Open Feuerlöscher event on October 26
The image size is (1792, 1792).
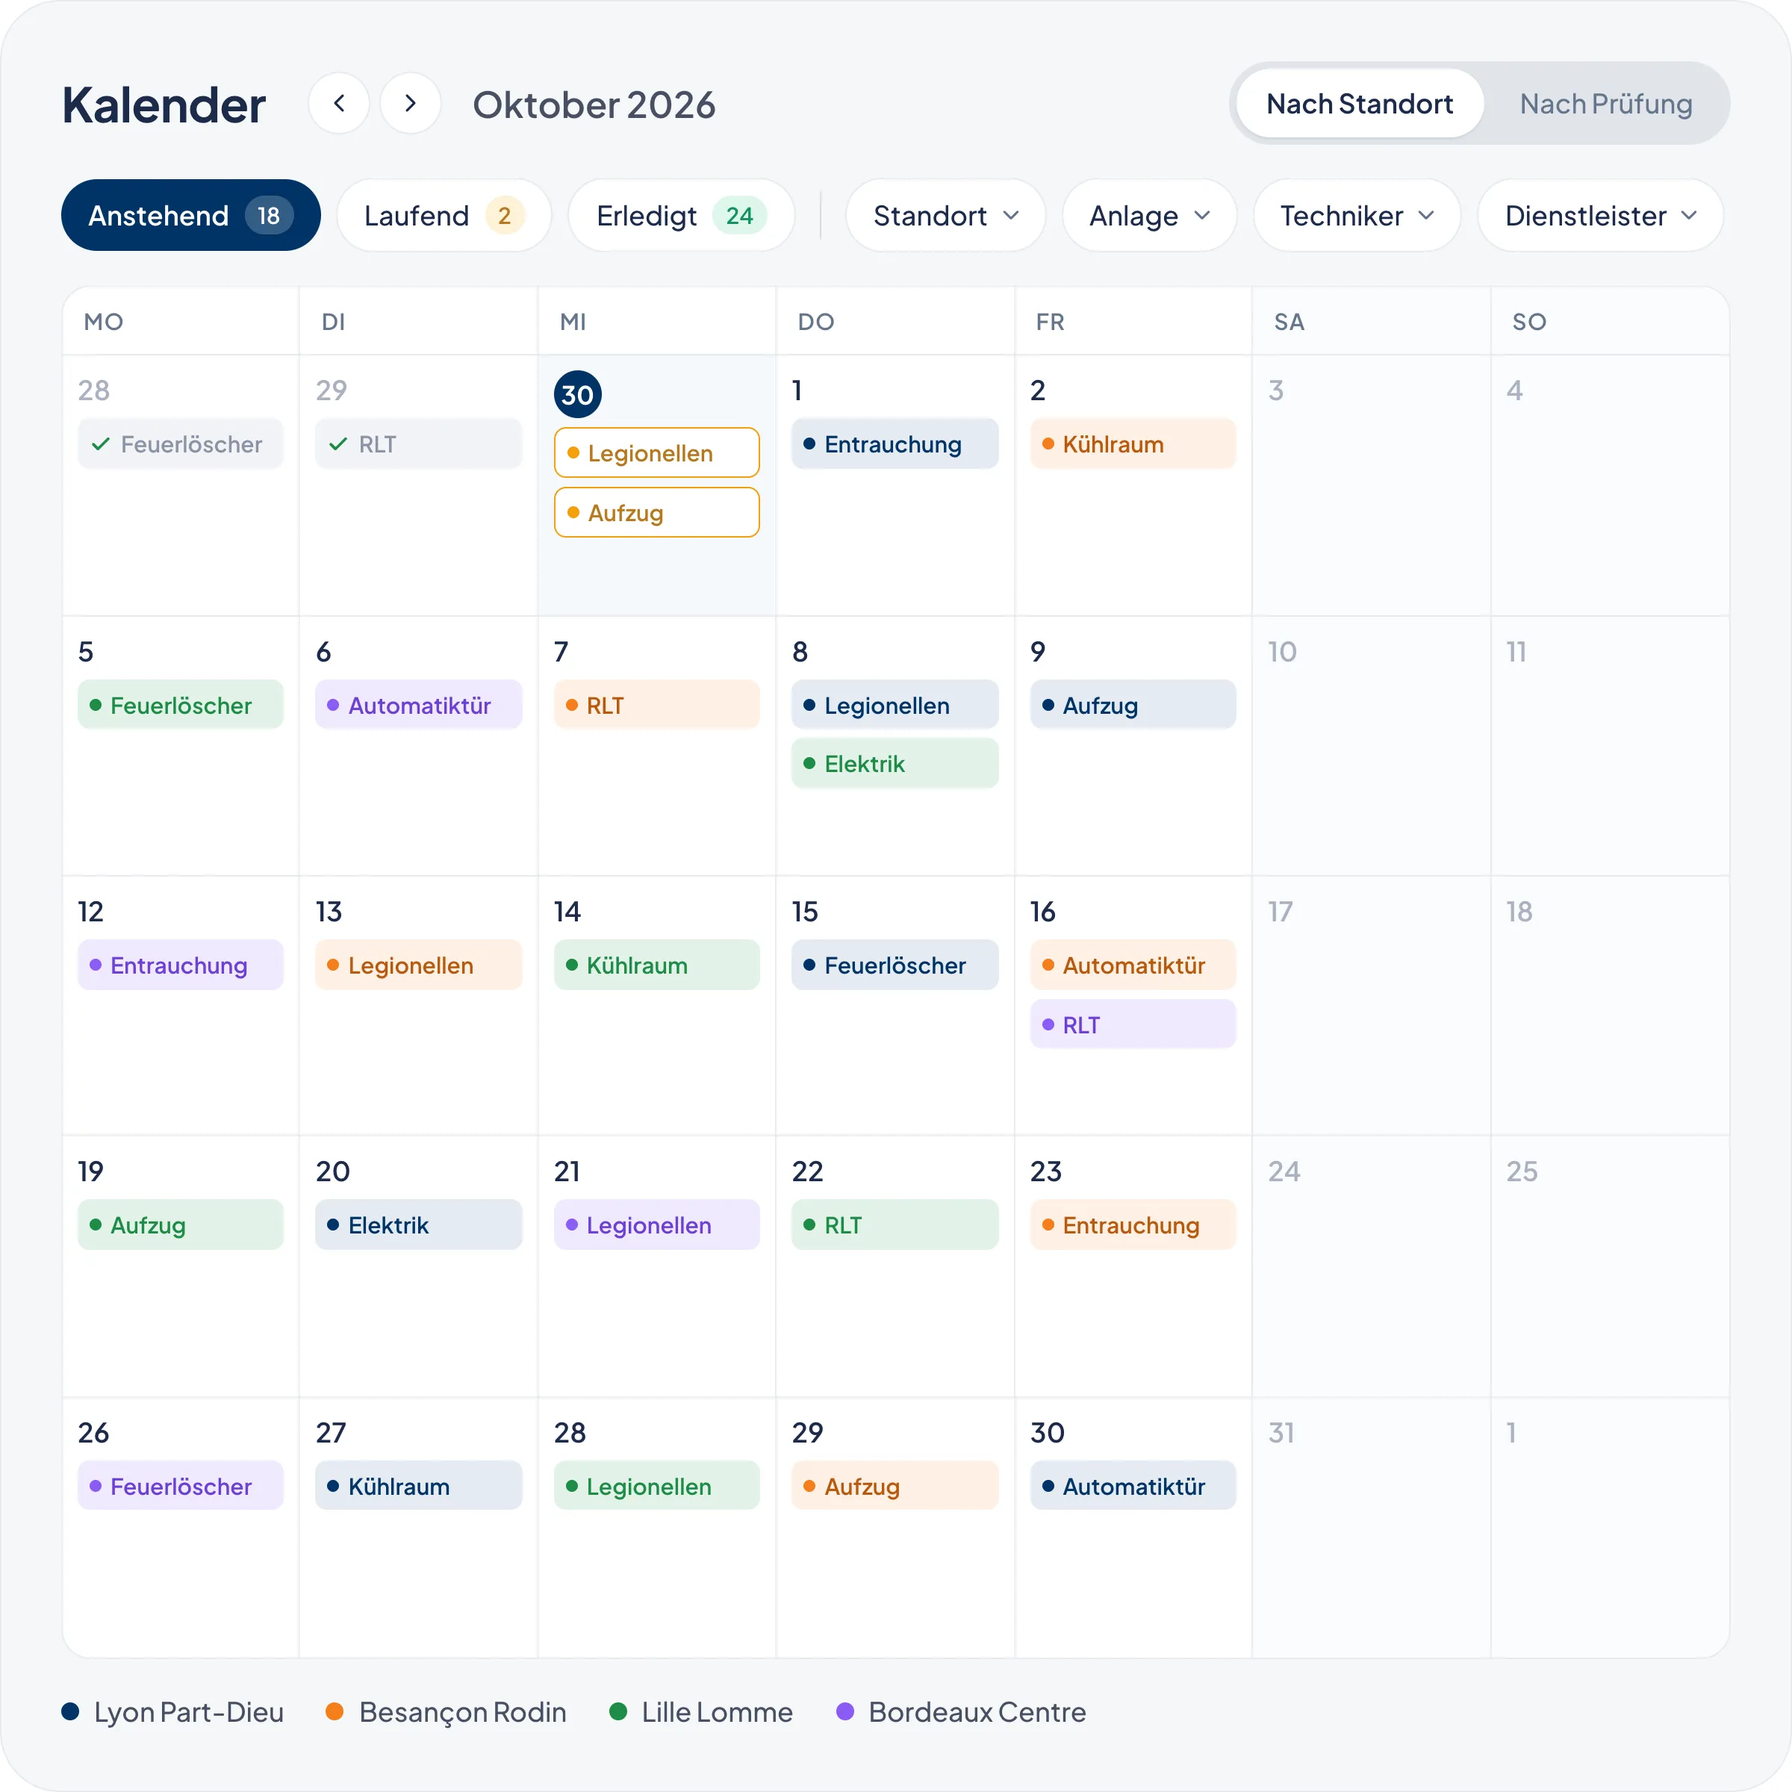(180, 1486)
